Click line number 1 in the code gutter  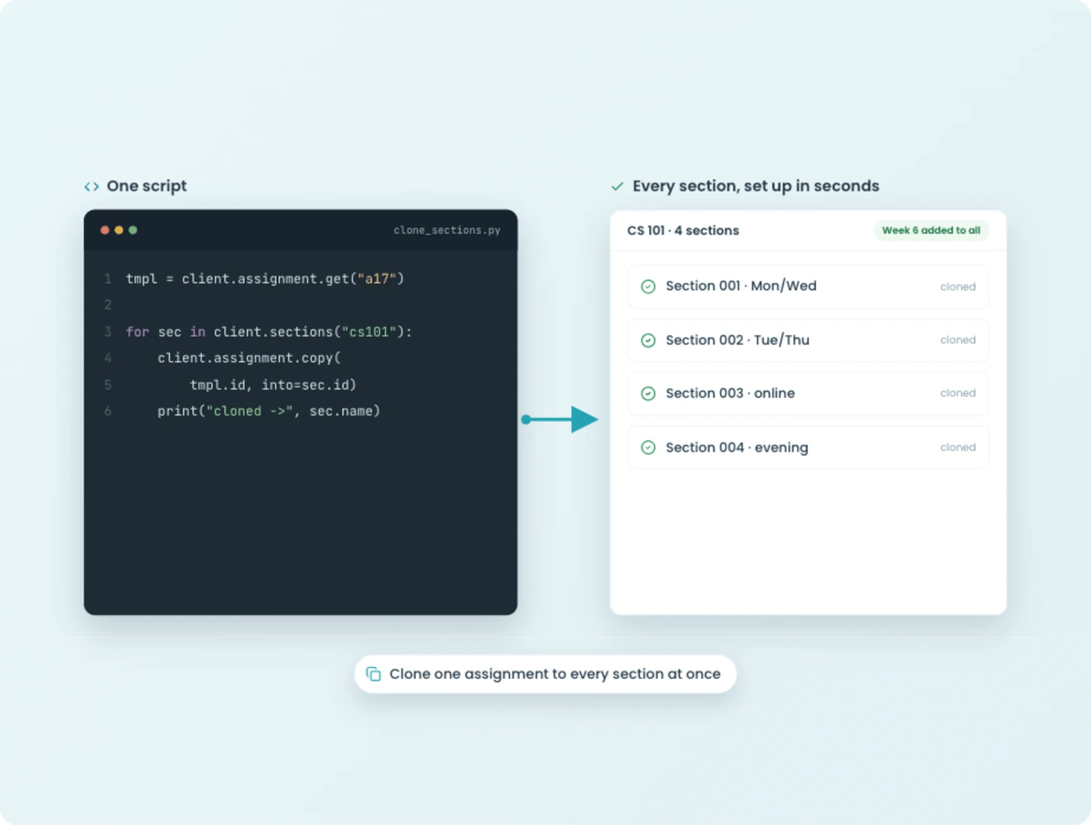108,279
